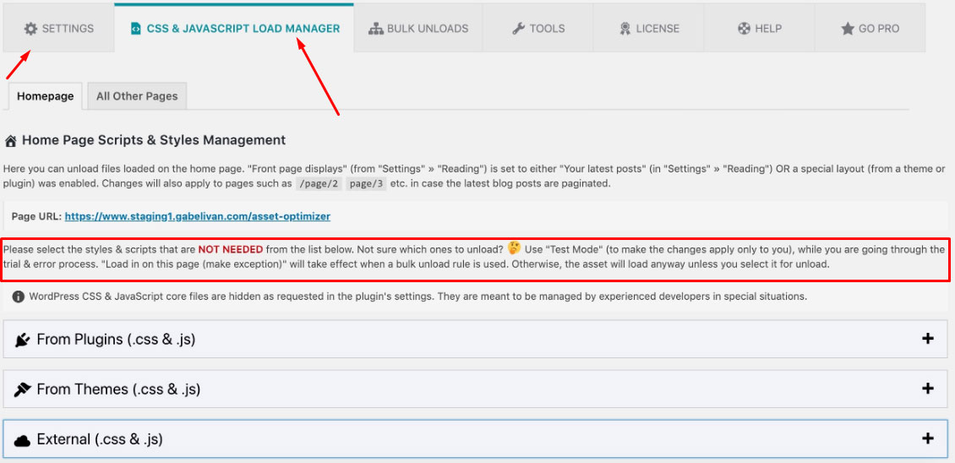955x463 pixels.
Task: Select the Homepage sub-tab
Action: coord(45,96)
